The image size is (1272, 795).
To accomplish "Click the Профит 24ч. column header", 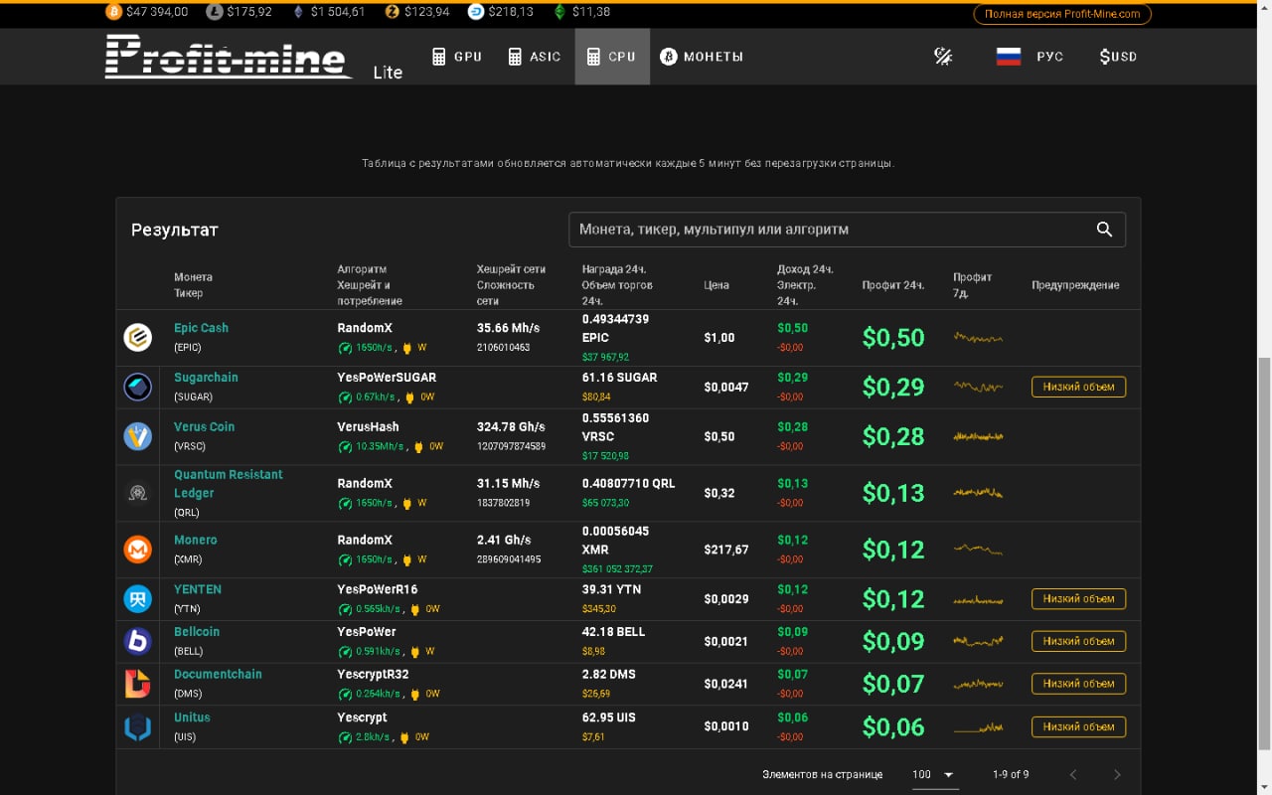I will pyautogui.click(x=892, y=285).
